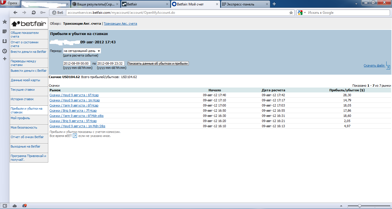Image resolution: width=392 pixels, height=209 pixels.
Task: Open История ставок in the side menu
Action: click(x=29, y=101)
